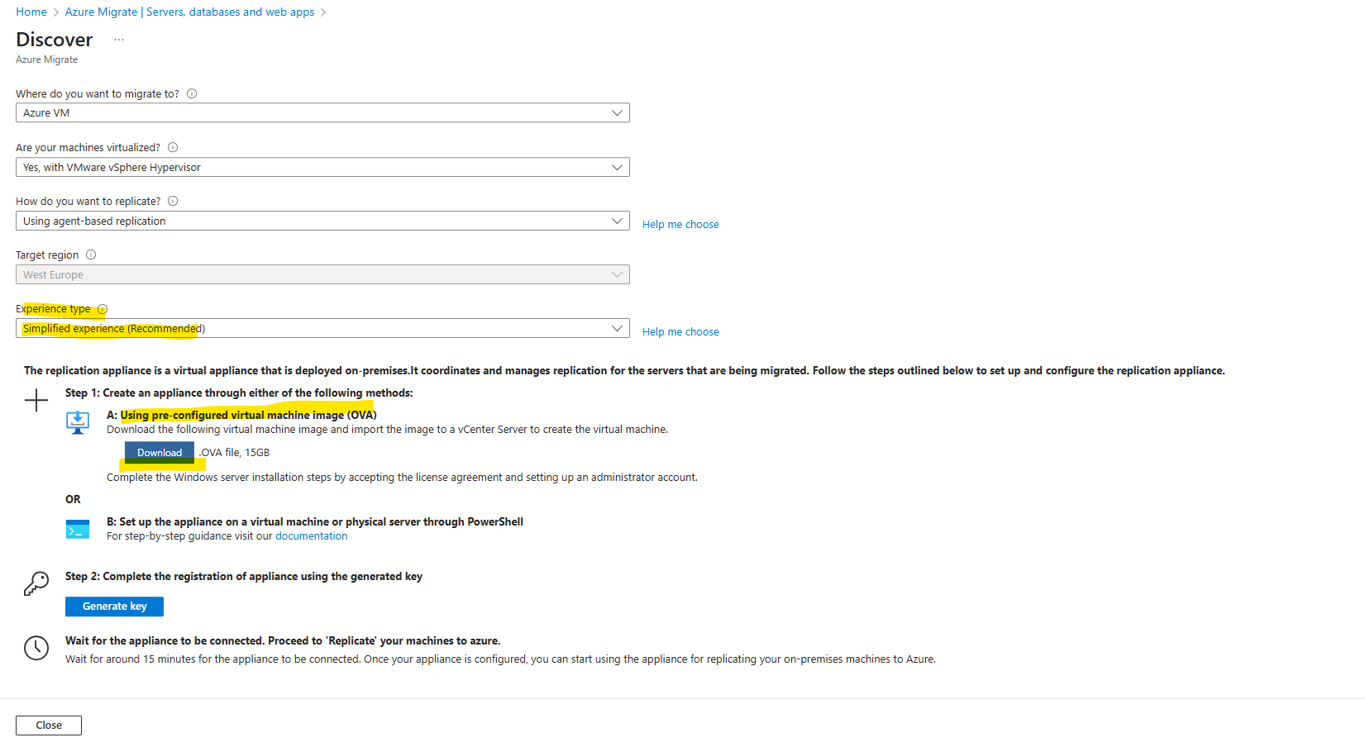Open the Azure VM migration target dropdown

(x=322, y=112)
